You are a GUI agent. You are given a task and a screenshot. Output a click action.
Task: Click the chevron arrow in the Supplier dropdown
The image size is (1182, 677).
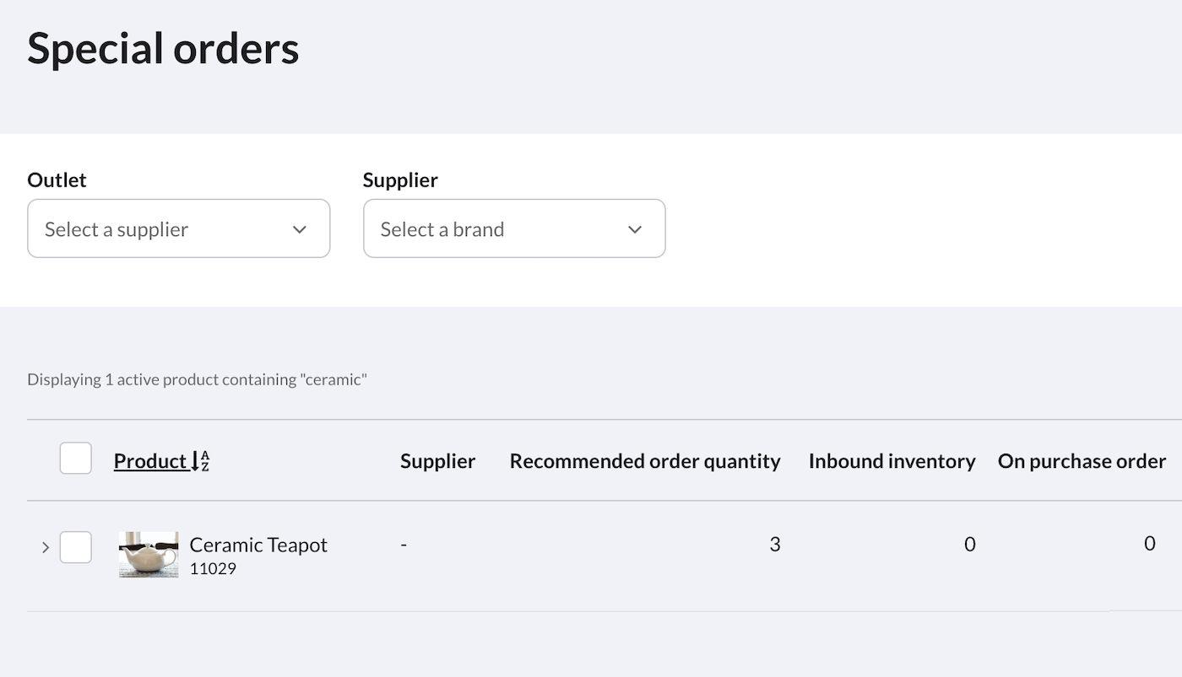tap(635, 229)
